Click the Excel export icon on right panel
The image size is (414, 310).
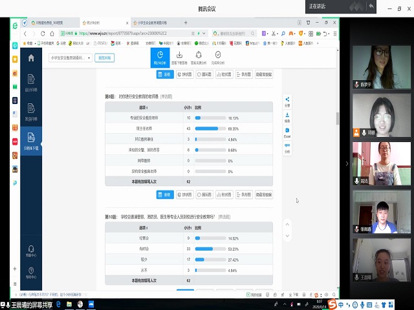pos(287,132)
